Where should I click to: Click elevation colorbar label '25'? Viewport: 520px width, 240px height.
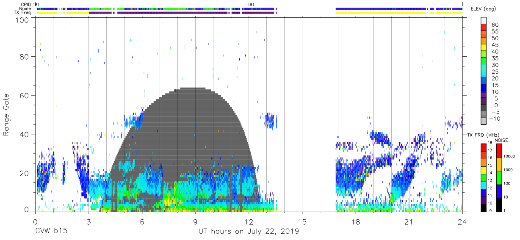coord(495,72)
